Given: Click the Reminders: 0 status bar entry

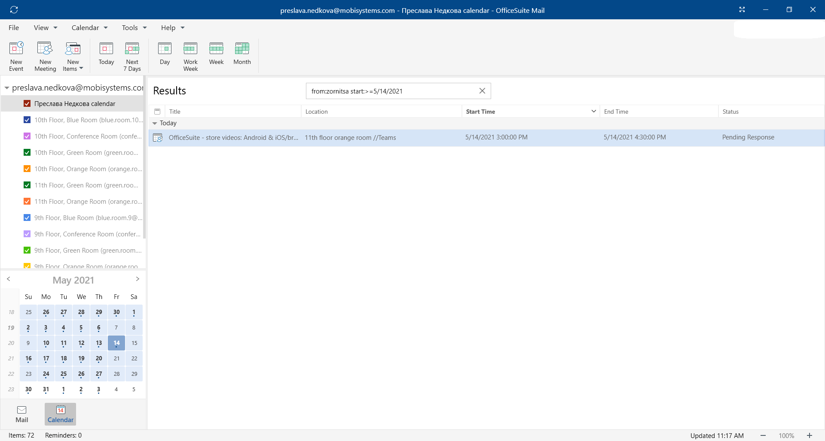Looking at the screenshot, I should coord(63,435).
